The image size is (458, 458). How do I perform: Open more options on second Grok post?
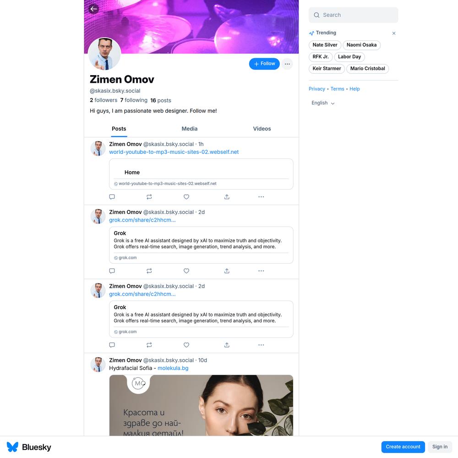point(261,345)
